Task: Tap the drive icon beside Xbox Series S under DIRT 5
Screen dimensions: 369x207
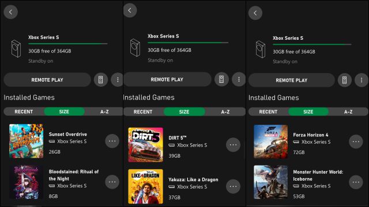Action: [172, 145]
